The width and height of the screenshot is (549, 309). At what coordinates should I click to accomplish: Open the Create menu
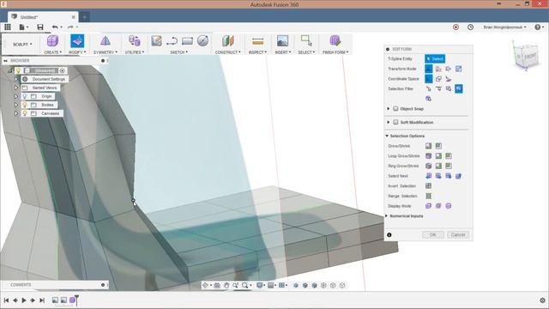click(x=52, y=52)
